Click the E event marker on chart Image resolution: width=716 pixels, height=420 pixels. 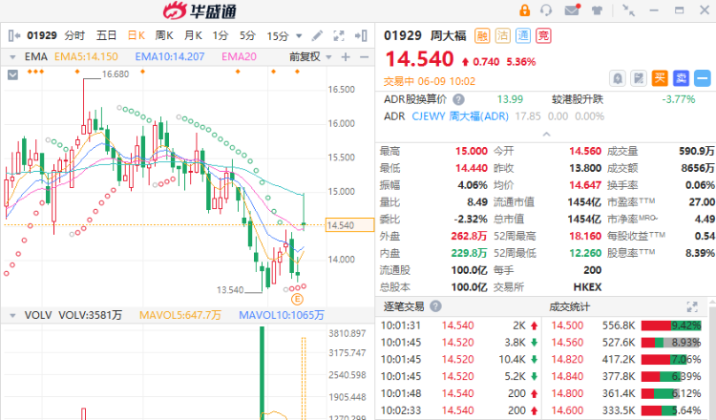coord(297,300)
